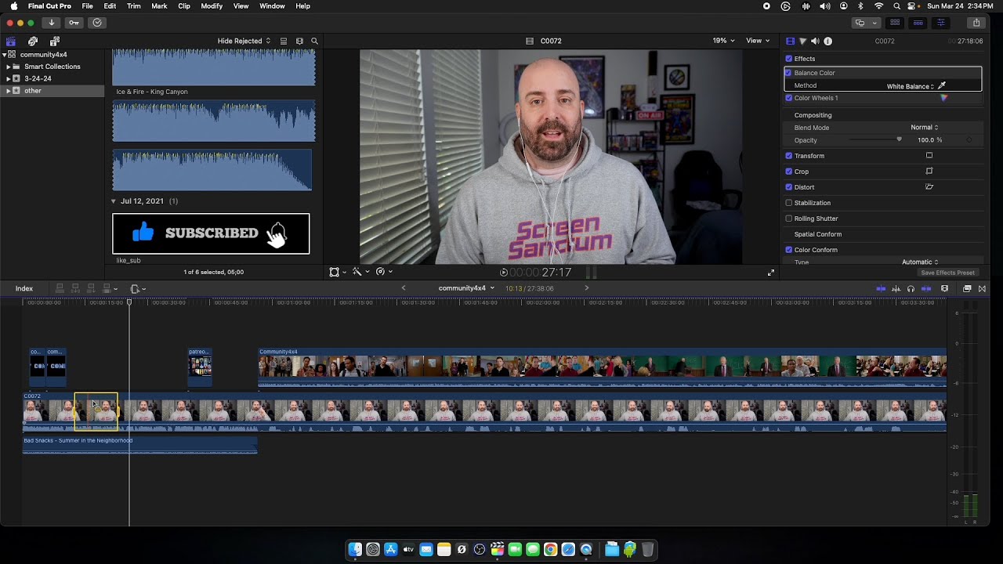The height and width of the screenshot is (564, 1003).
Task: Open the Mark menu
Action: (159, 6)
